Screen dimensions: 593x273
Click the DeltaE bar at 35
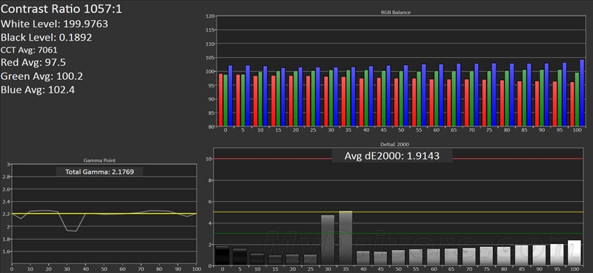pyautogui.click(x=345, y=237)
